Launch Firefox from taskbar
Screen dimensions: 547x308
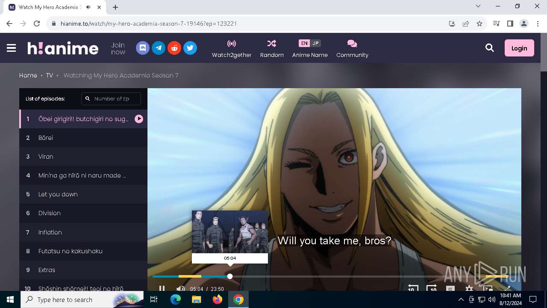(x=218, y=299)
